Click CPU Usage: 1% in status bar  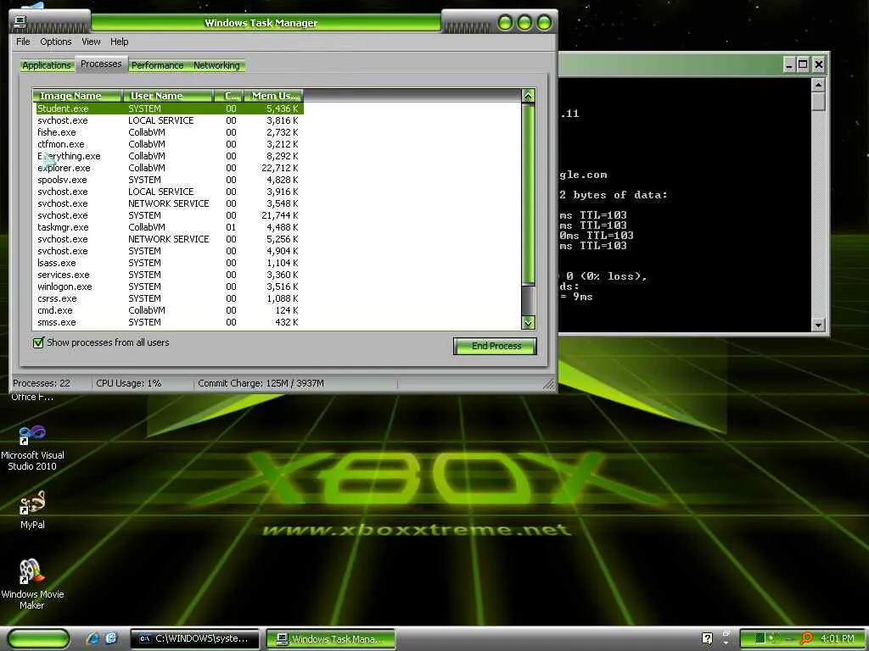[x=129, y=383]
